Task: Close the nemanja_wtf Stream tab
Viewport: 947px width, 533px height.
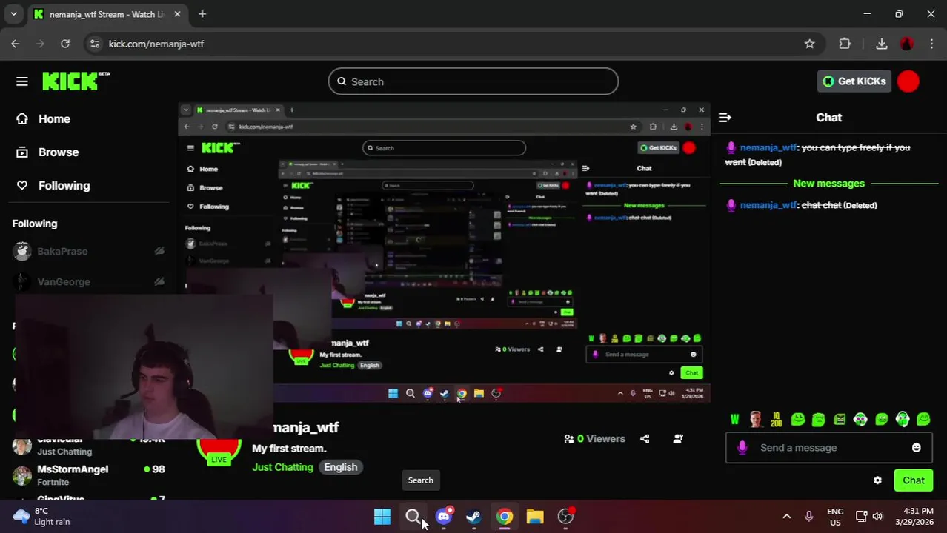Action: point(177,14)
